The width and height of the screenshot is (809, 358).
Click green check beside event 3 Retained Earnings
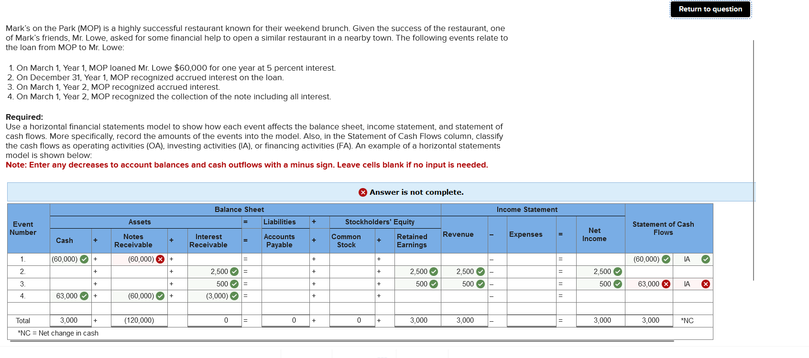click(434, 284)
